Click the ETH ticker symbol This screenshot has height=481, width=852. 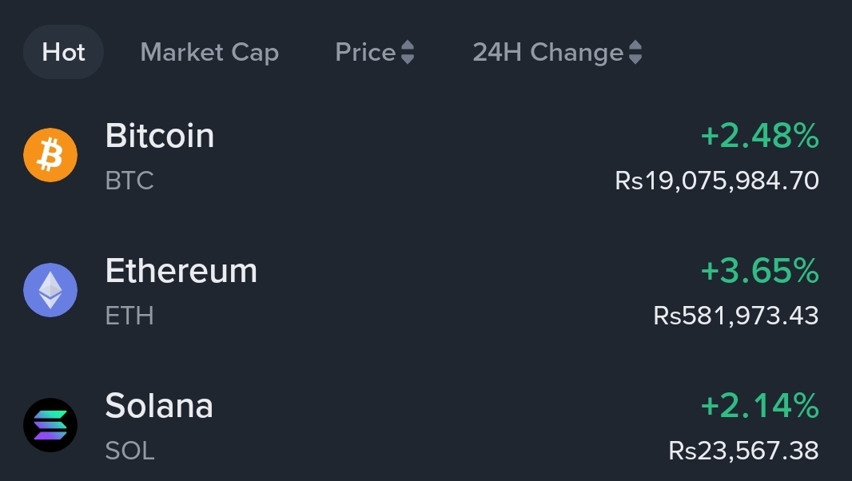pos(129,316)
